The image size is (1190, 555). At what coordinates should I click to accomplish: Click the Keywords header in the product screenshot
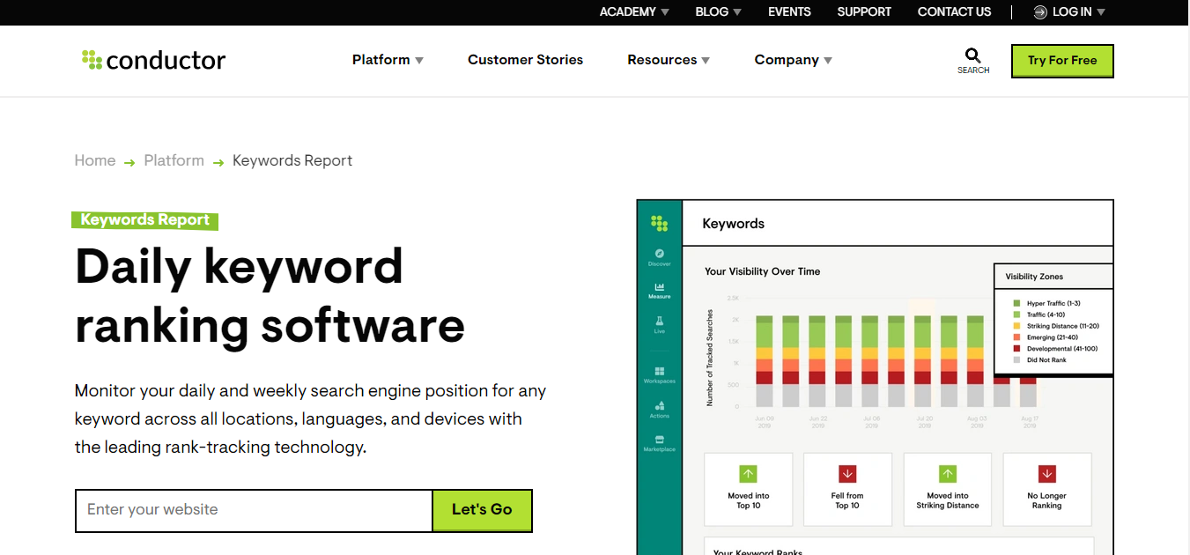[x=733, y=224]
